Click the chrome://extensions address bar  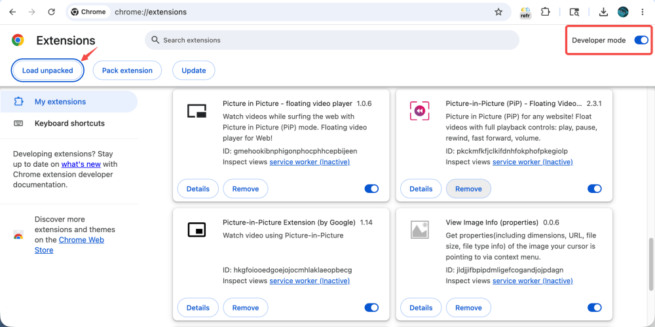coord(288,12)
